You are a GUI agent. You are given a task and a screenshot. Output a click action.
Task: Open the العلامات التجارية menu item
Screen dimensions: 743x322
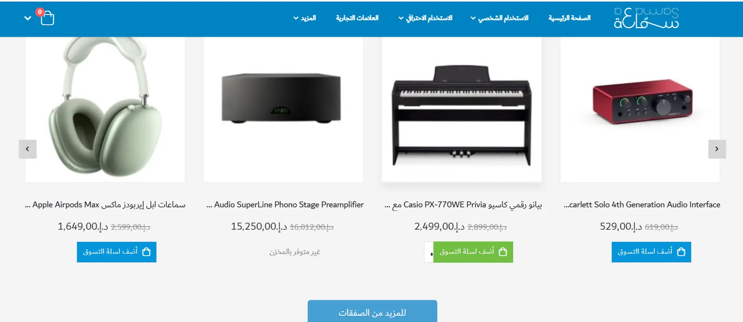tap(357, 18)
